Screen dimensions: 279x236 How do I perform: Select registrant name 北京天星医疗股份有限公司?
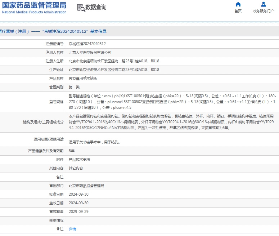90,53
